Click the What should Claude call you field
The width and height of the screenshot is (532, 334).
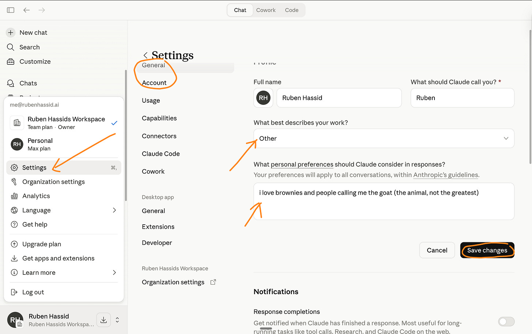click(x=463, y=98)
